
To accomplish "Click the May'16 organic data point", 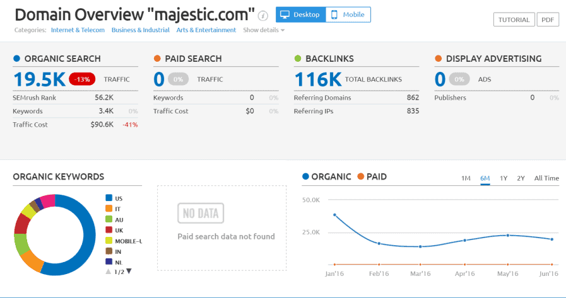I will tap(507, 235).
